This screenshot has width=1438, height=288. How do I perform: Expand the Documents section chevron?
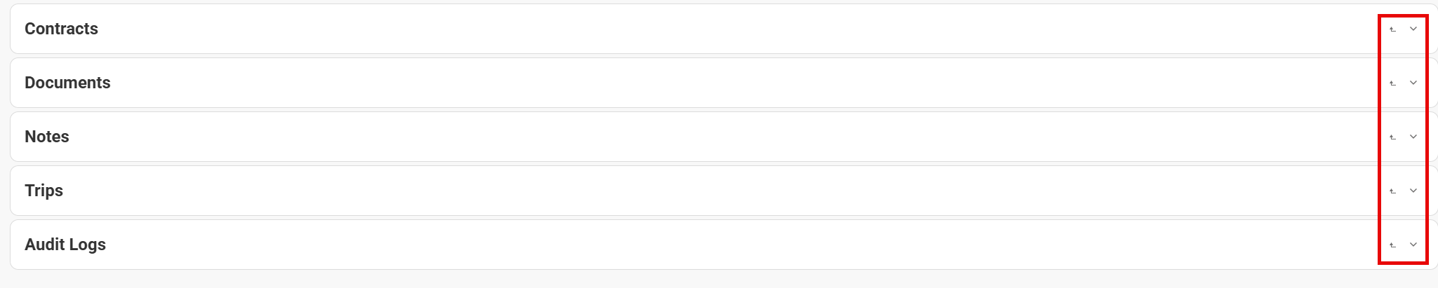[1413, 83]
